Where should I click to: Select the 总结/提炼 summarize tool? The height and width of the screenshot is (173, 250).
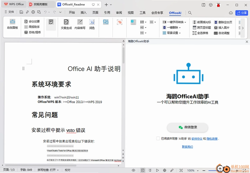[x=33, y=32]
